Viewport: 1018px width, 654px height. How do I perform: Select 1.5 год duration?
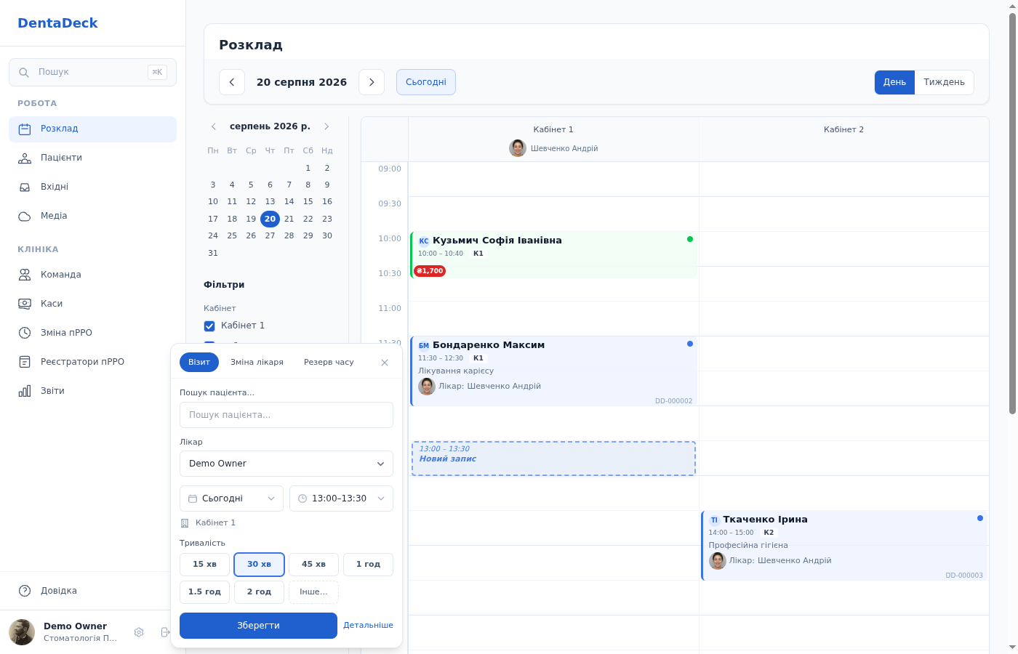pyautogui.click(x=204, y=592)
